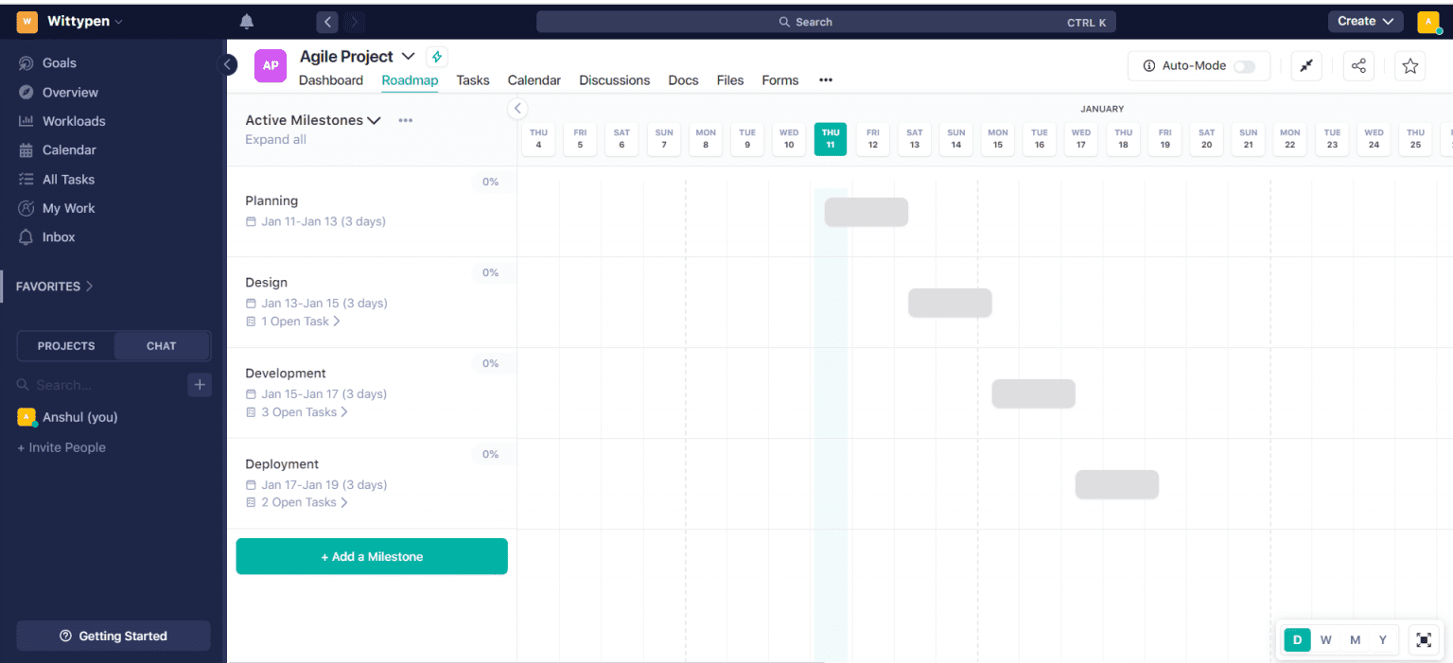Open the Inbox from the sidebar

(x=27, y=236)
